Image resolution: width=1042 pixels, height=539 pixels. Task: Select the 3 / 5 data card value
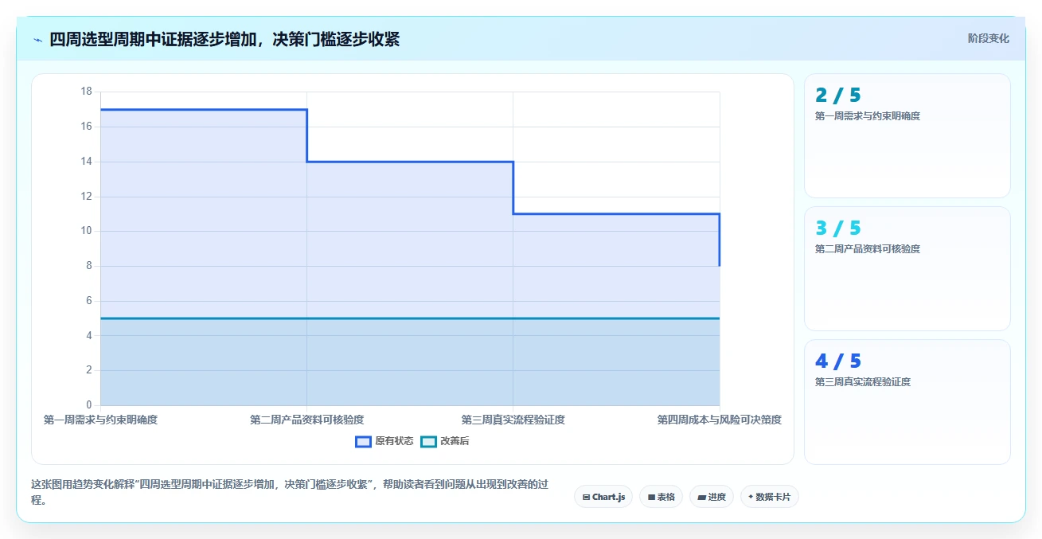[838, 228]
